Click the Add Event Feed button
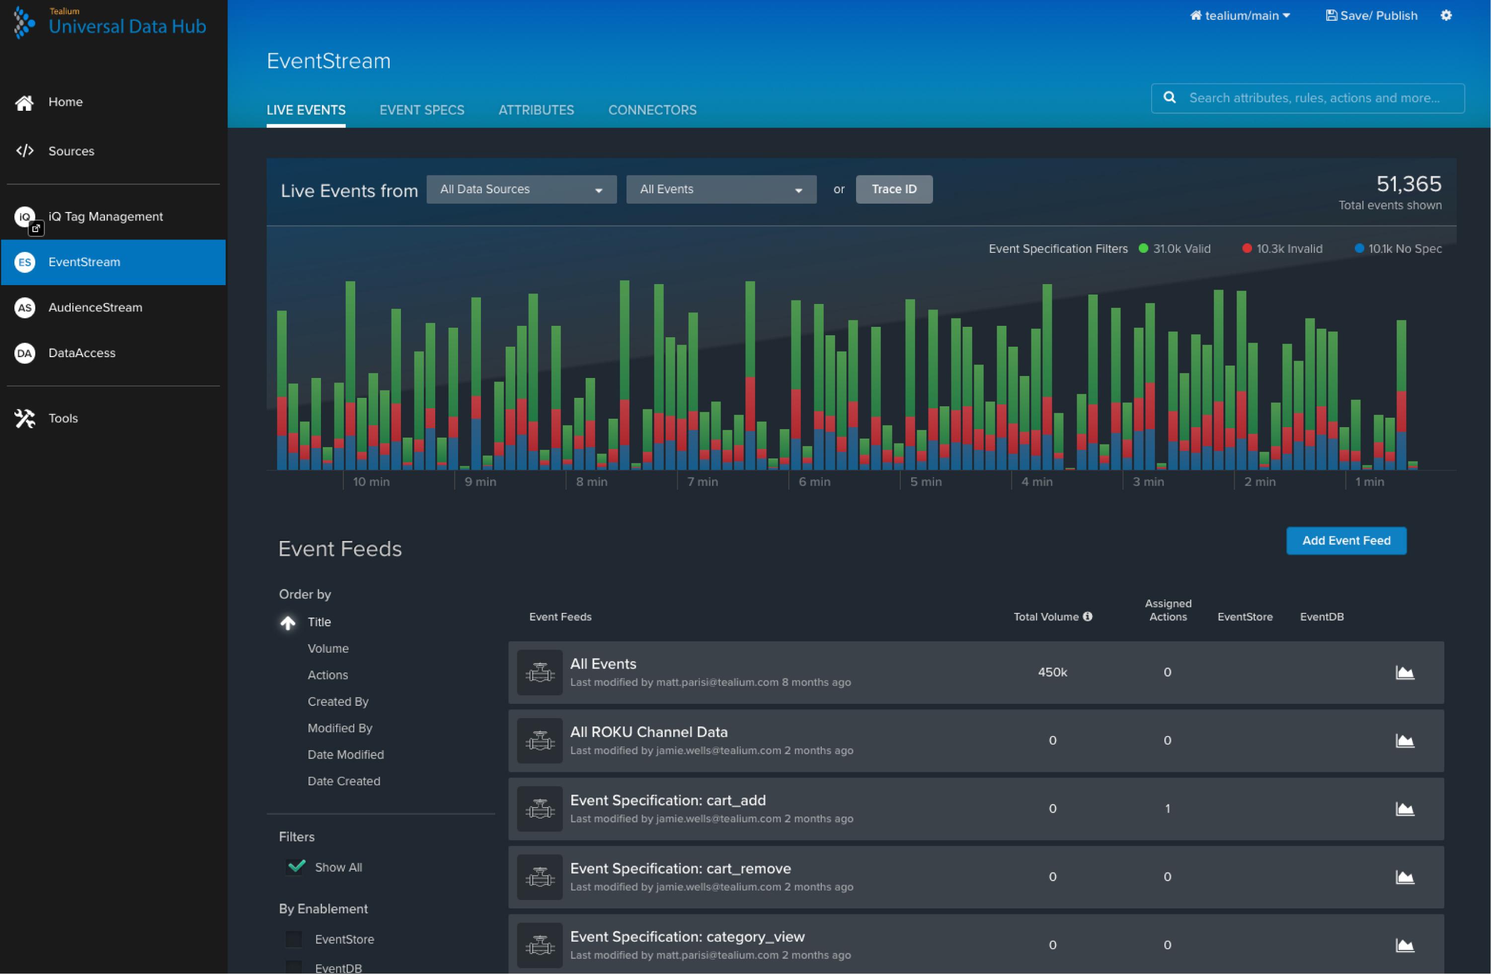 tap(1347, 540)
